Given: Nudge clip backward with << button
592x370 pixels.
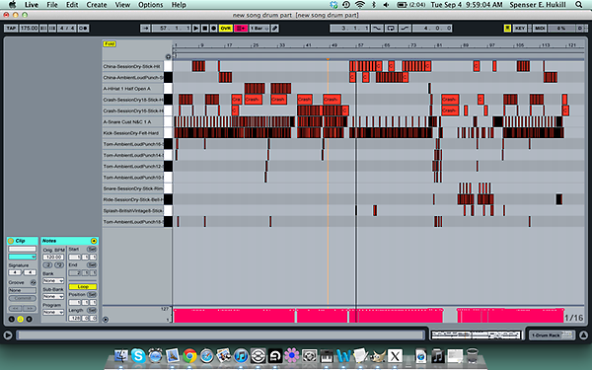Looking at the screenshot, I should [x=15, y=309].
